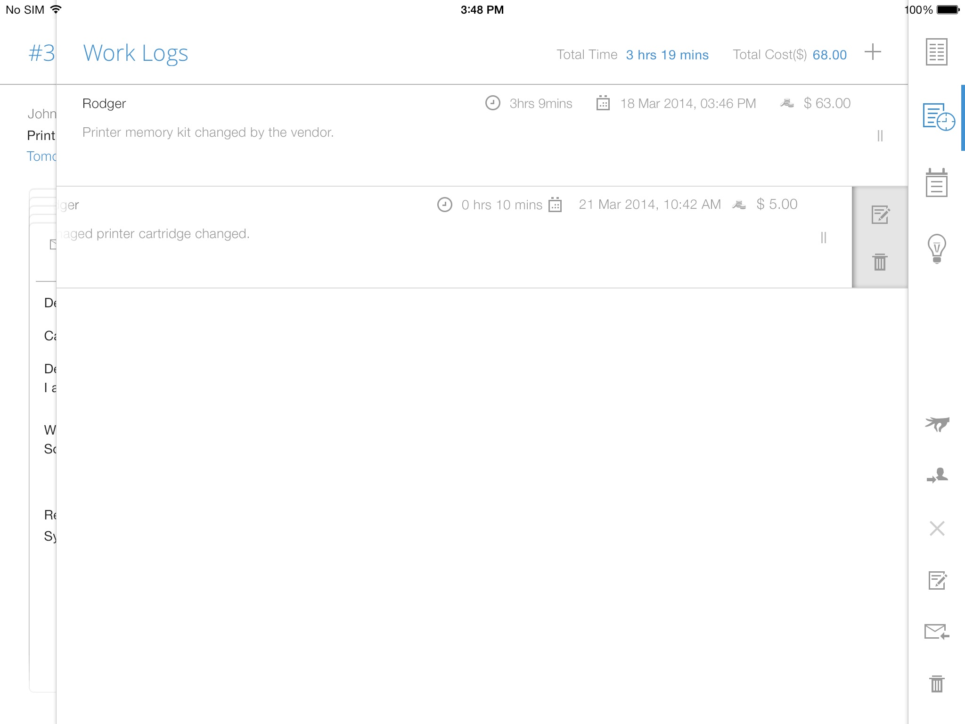Tap the Total Cost($) label
This screenshot has height=724, width=965.
click(x=770, y=55)
